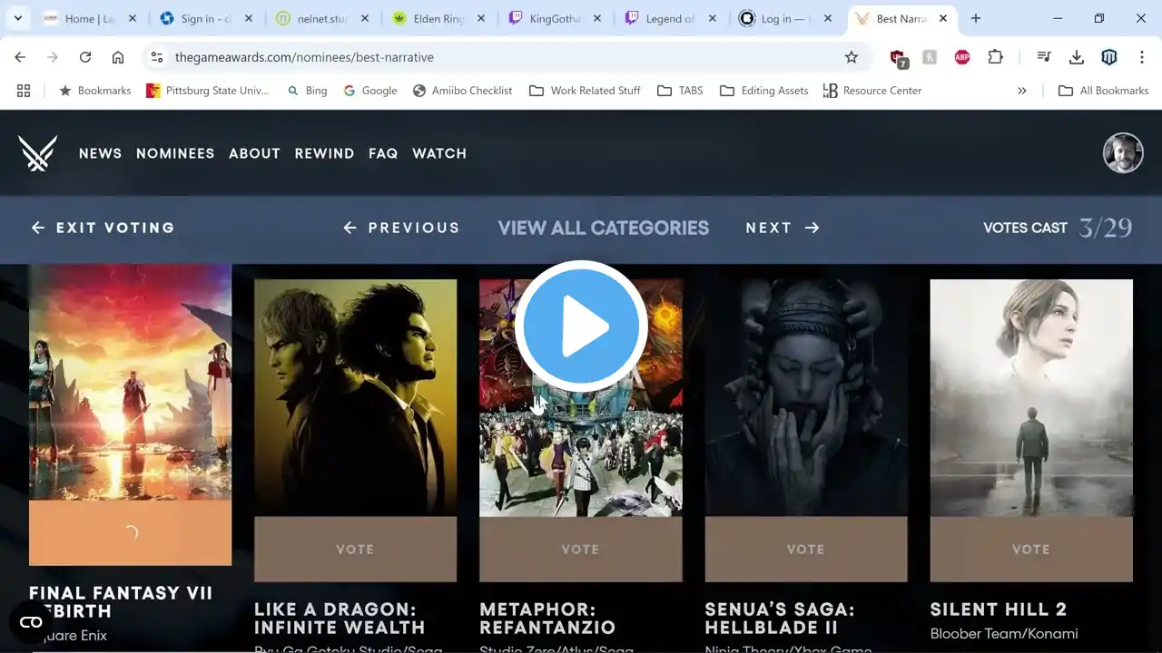This screenshot has height=653, width=1162.
Task: Exit voting mode
Action: (103, 228)
